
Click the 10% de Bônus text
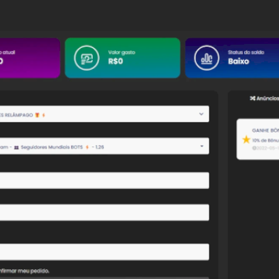[266, 140]
